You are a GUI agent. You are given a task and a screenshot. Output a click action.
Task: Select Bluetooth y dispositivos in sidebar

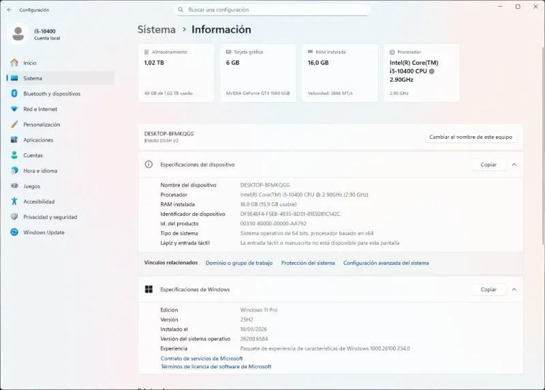[x=61, y=94]
